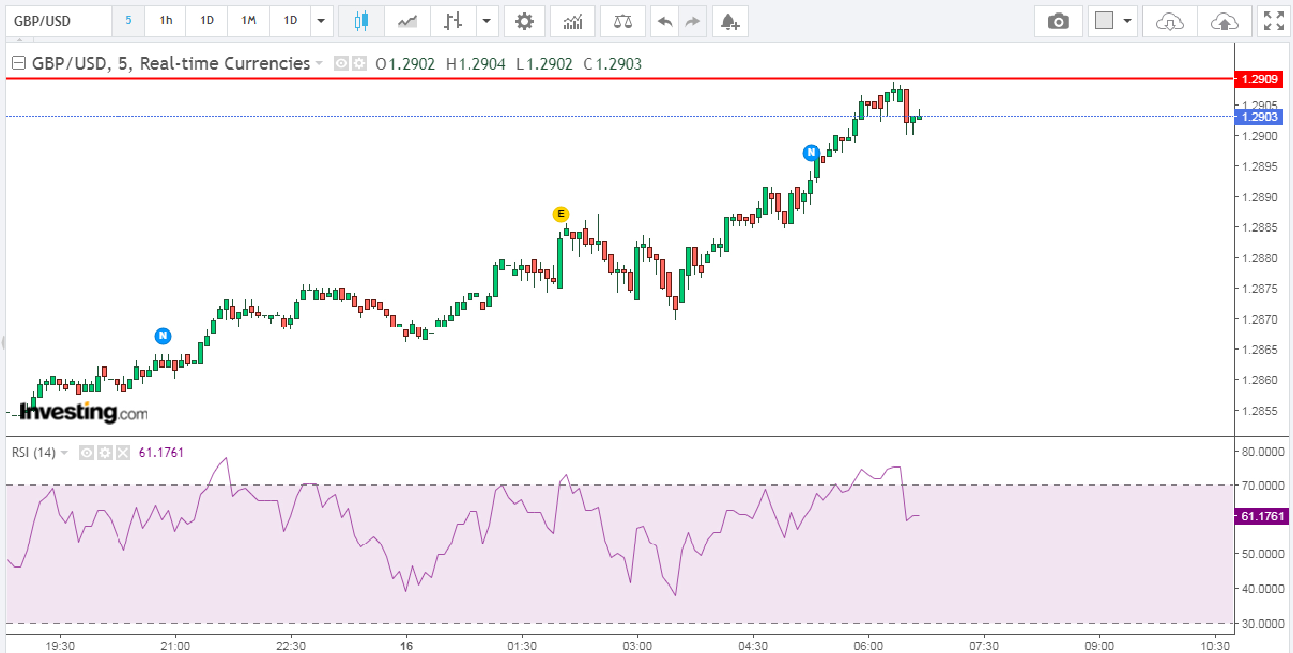This screenshot has width=1293, height=653.
Task: Select the 5 minute interval
Action: tap(128, 21)
